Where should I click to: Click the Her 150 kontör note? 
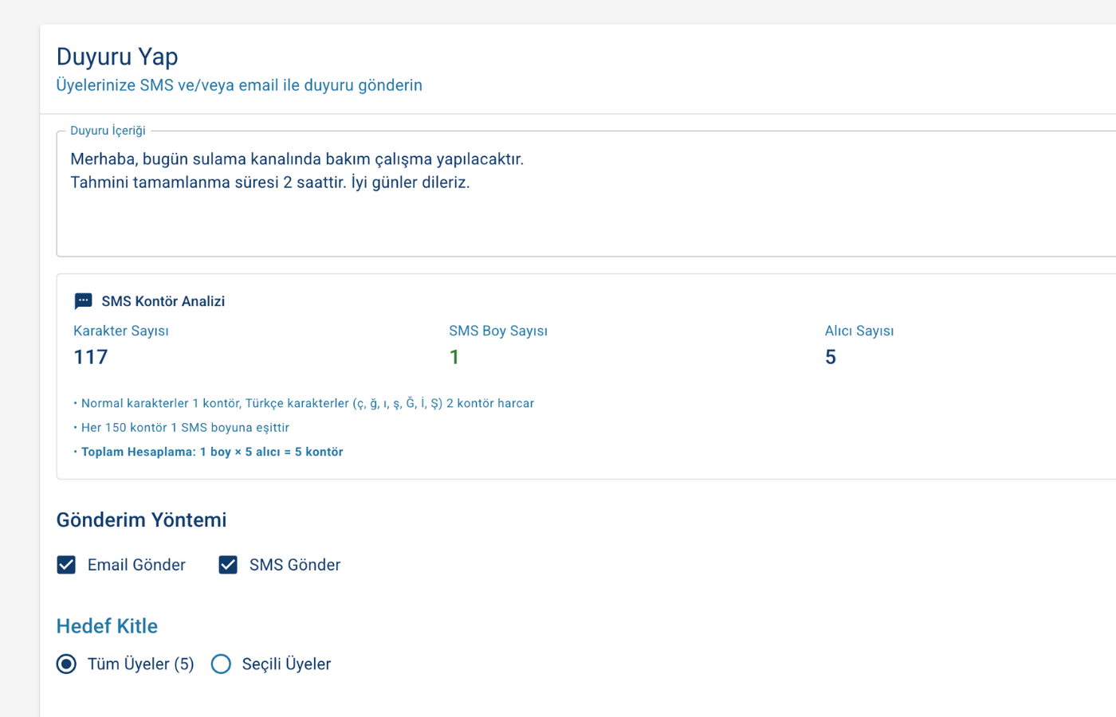185,428
